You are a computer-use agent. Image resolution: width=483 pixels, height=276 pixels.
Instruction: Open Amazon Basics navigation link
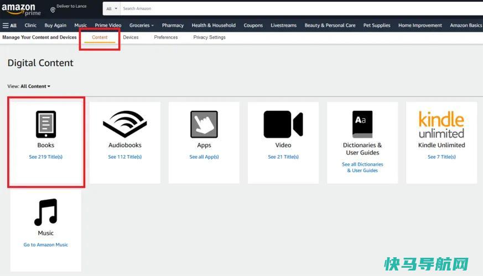point(465,25)
